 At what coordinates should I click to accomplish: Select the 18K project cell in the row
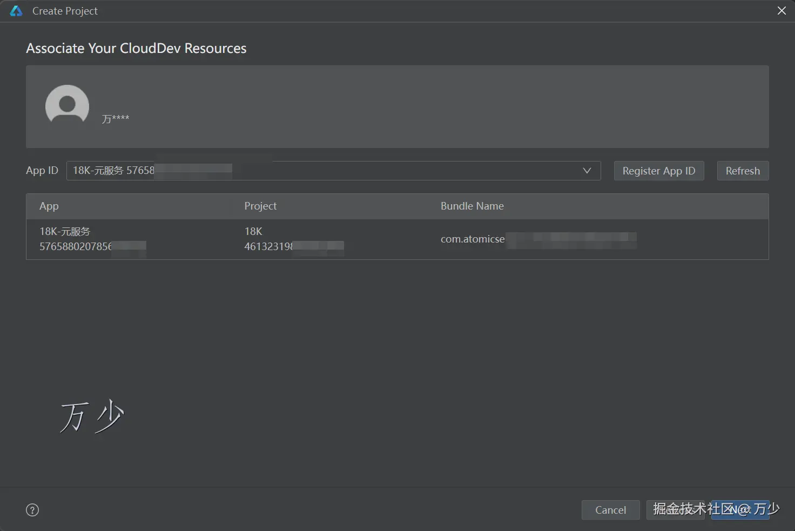click(x=253, y=232)
